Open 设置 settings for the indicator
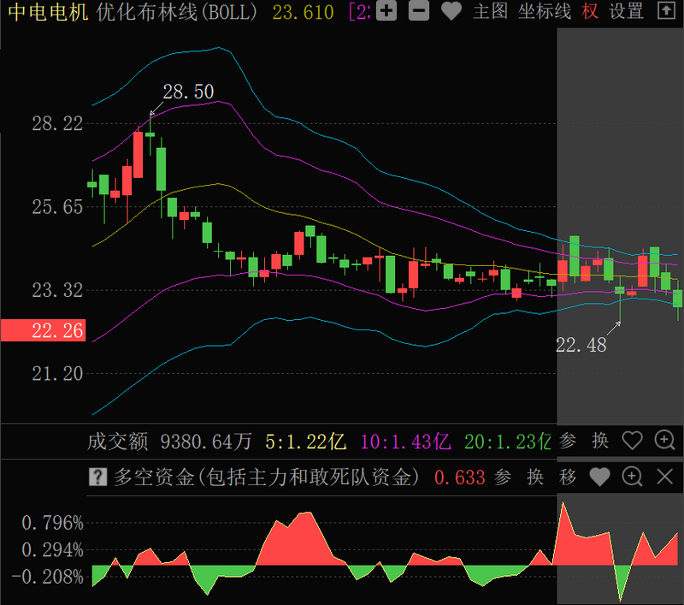The image size is (684, 605). pyautogui.click(x=627, y=11)
